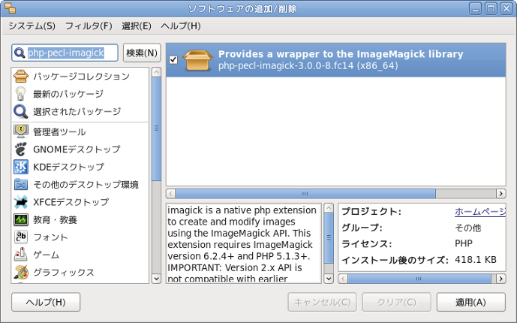Click the php-pecl-imagick package box icon
The width and height of the screenshot is (517, 323).
(197, 59)
